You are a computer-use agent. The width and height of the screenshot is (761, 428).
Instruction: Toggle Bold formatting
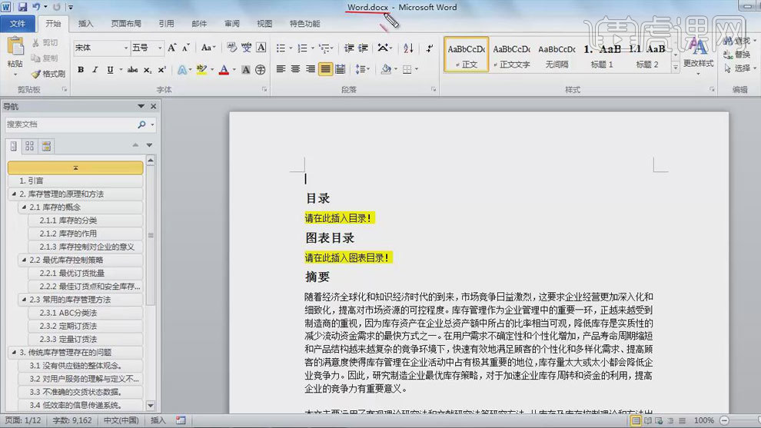81,70
